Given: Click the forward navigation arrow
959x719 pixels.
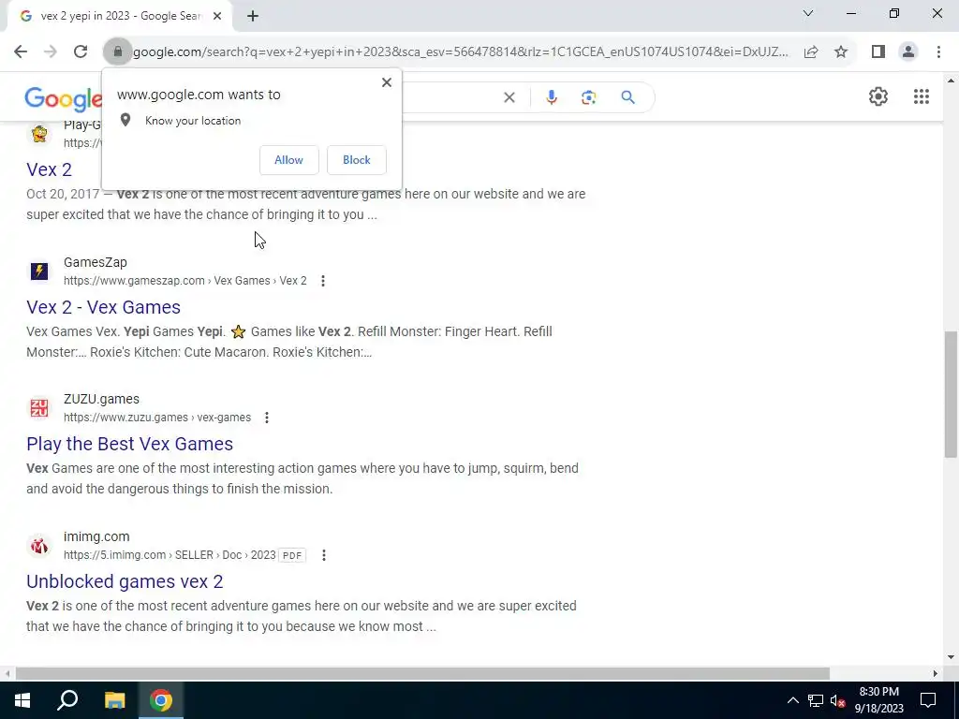Looking at the screenshot, I should [51, 51].
